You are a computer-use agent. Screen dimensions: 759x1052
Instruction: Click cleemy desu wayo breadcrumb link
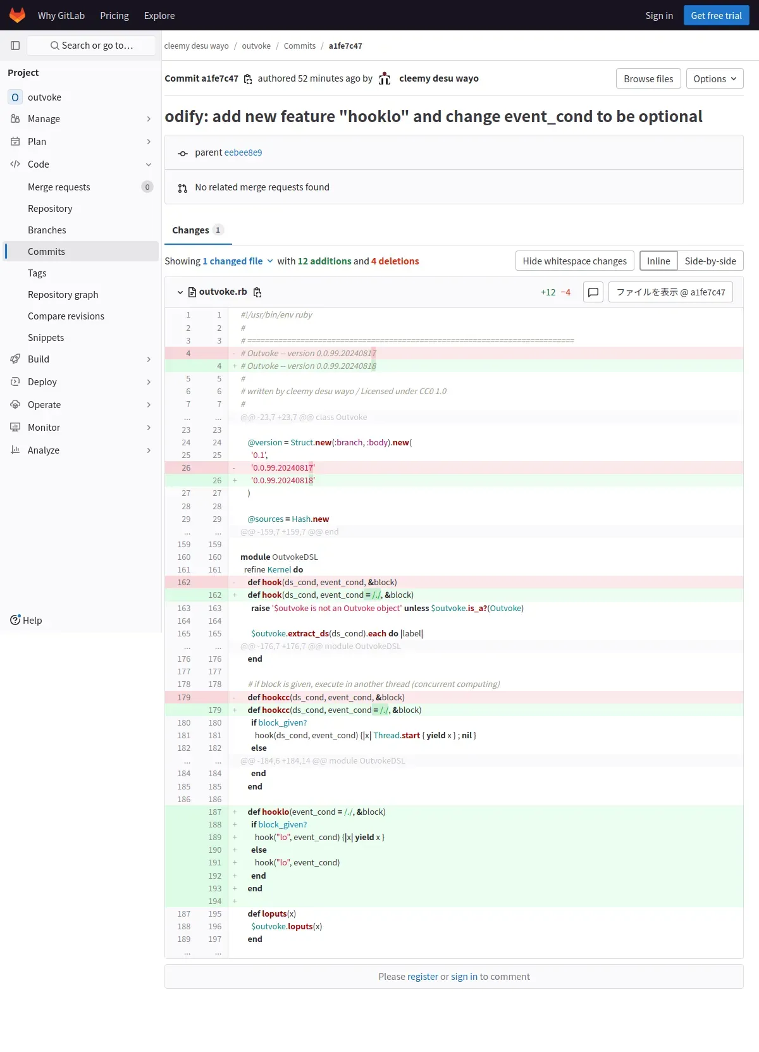click(196, 46)
